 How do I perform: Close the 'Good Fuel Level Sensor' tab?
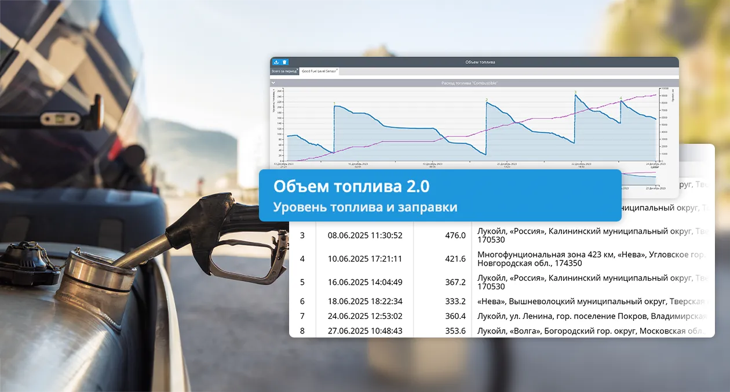tap(337, 69)
